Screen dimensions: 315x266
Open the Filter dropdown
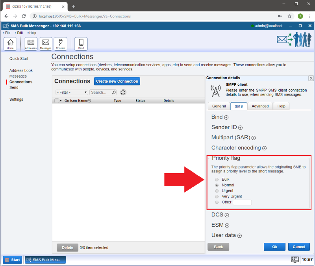pos(72,92)
